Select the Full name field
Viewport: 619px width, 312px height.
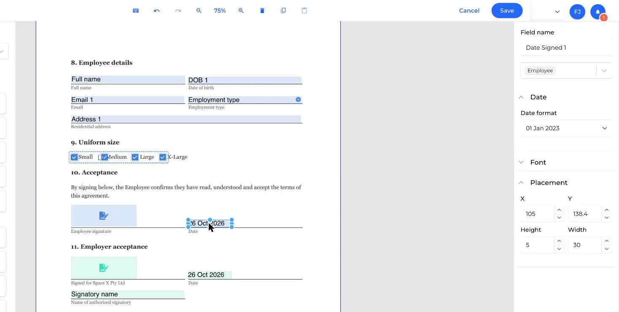[x=128, y=80]
